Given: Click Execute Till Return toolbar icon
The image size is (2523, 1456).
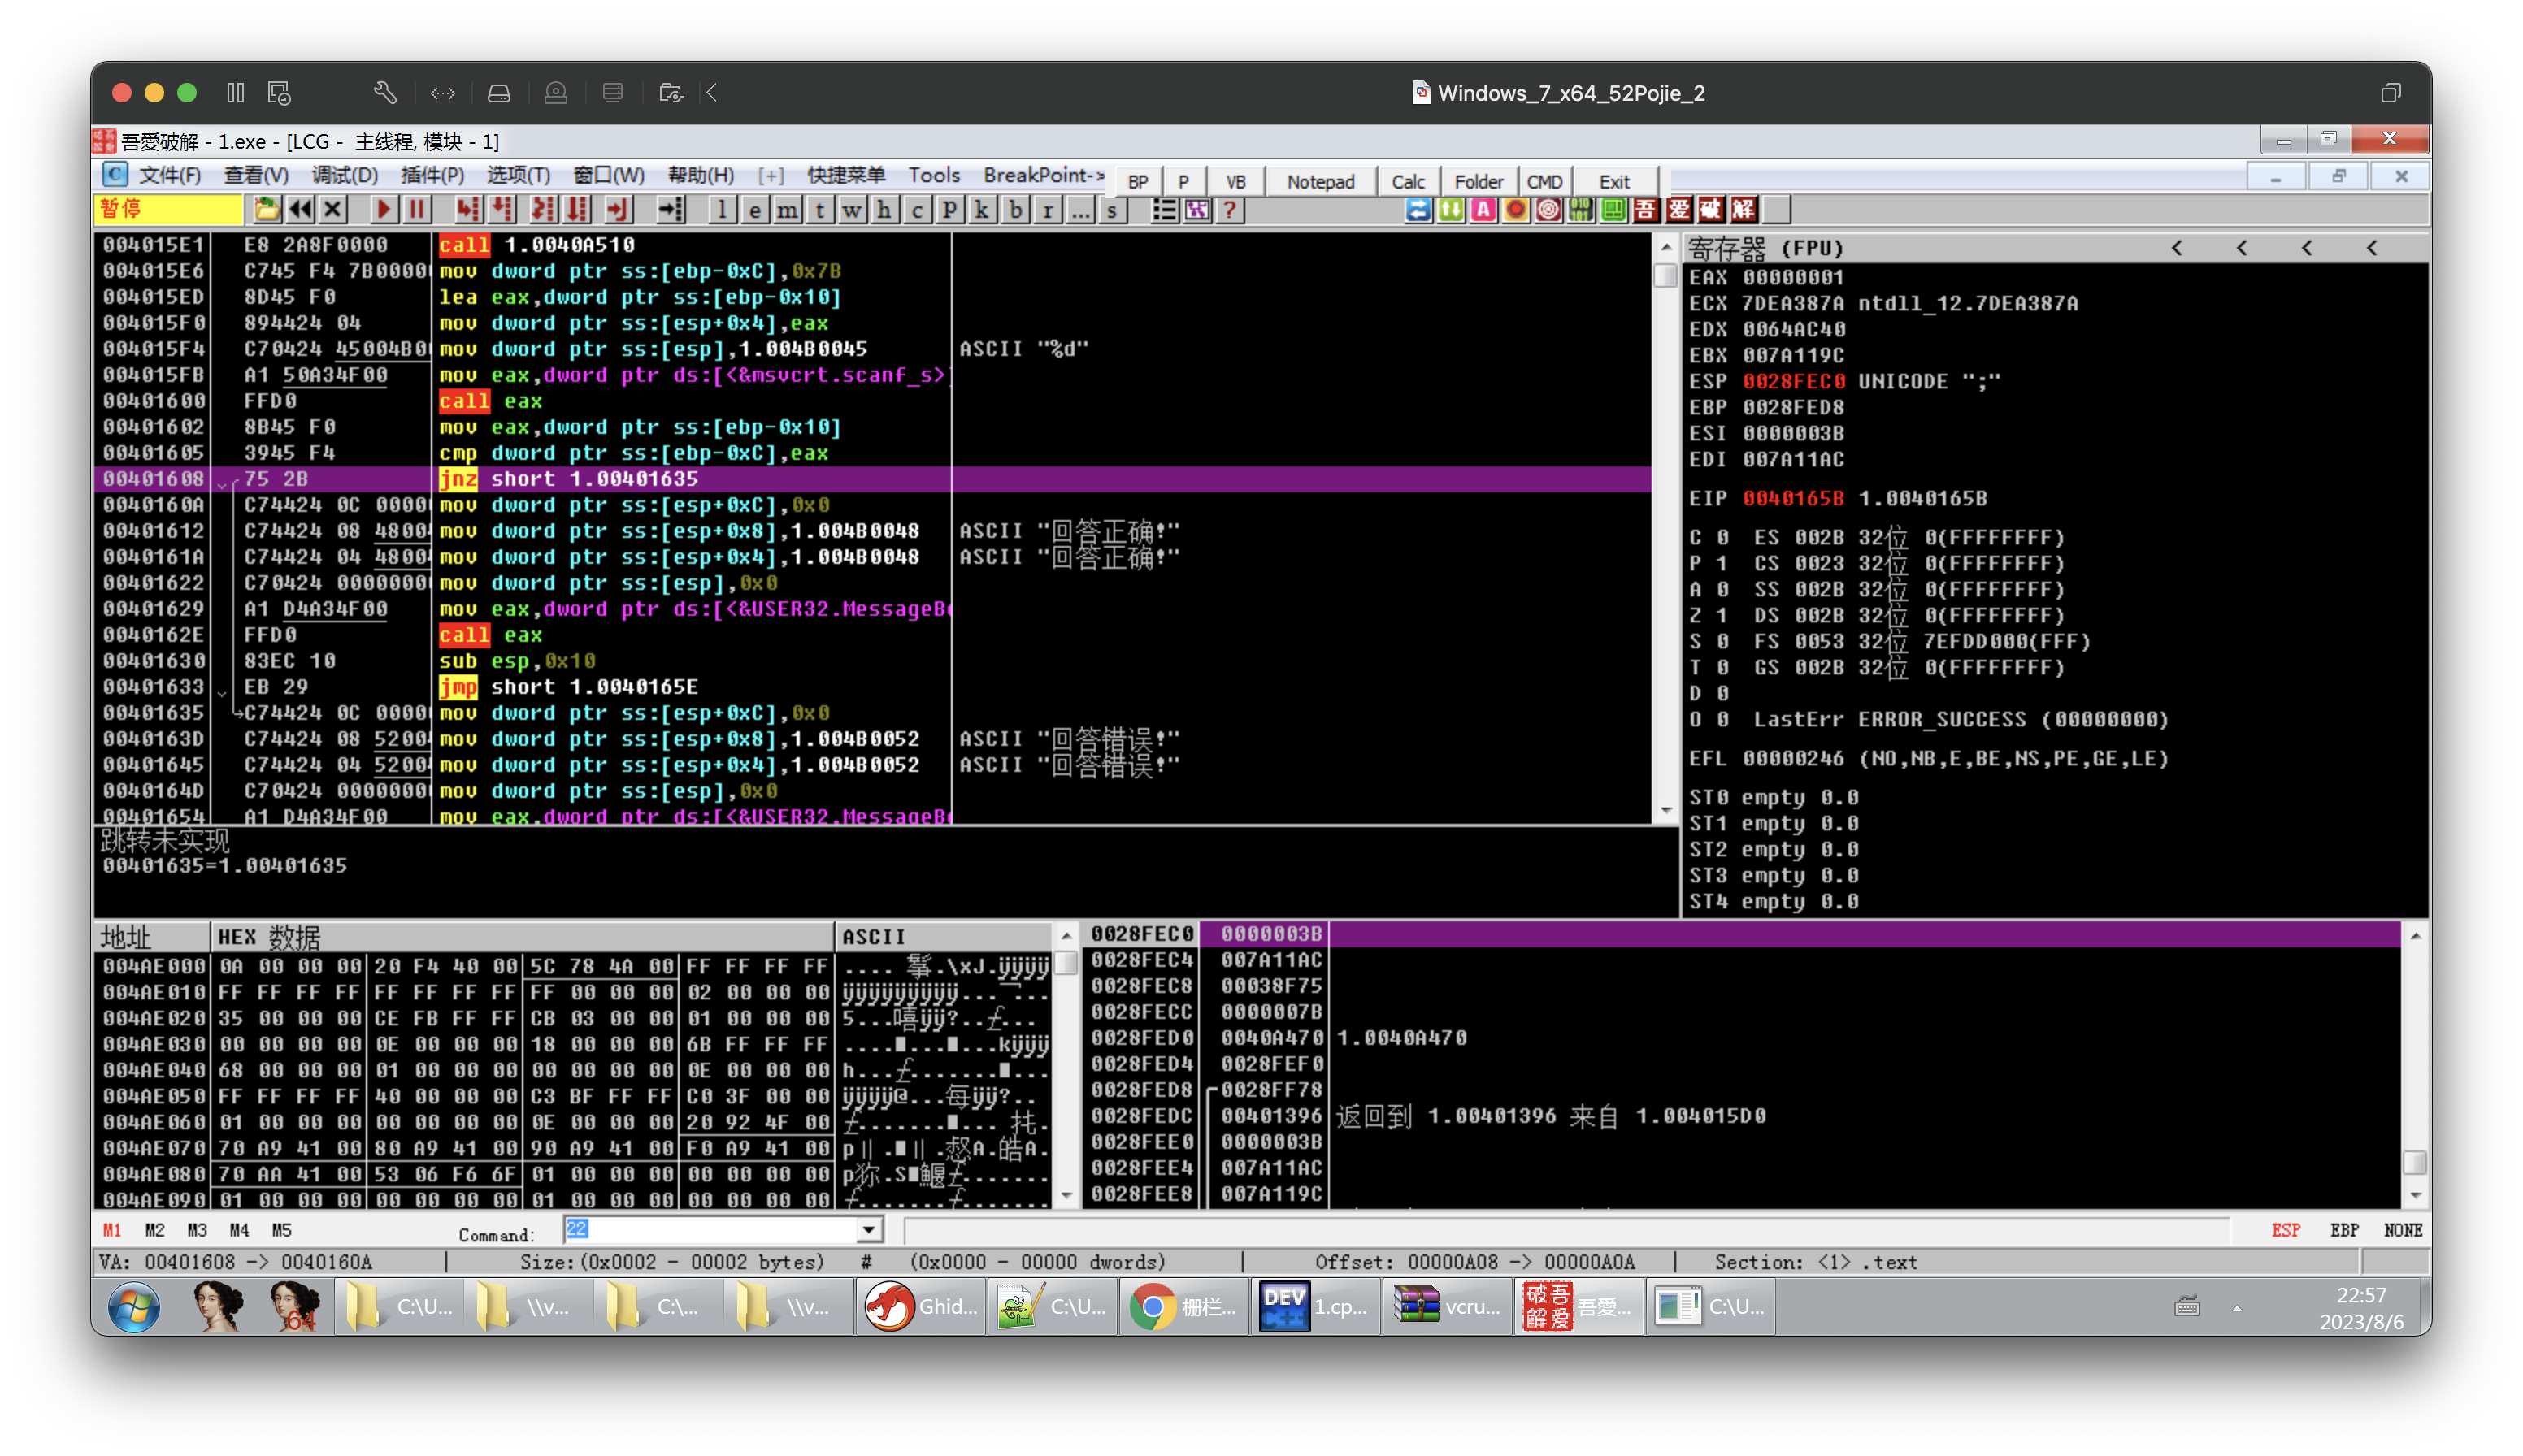Looking at the screenshot, I should pos(619,210).
